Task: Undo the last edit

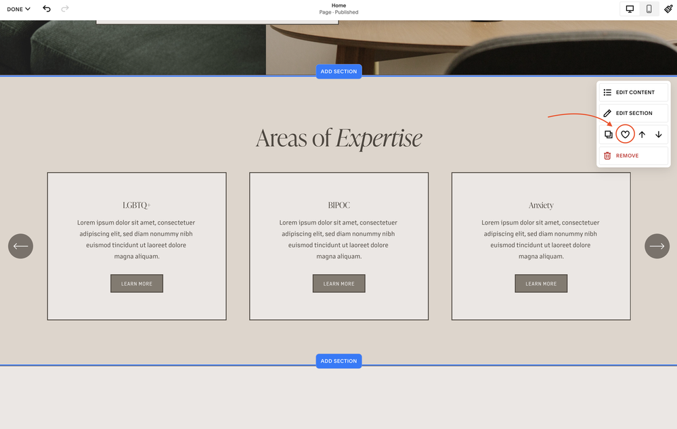Action: point(46,9)
